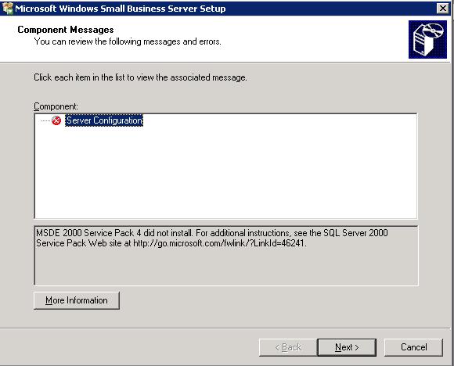Select the Server Configuration item
Image resolution: width=454 pixels, height=366 pixels.
(x=104, y=120)
